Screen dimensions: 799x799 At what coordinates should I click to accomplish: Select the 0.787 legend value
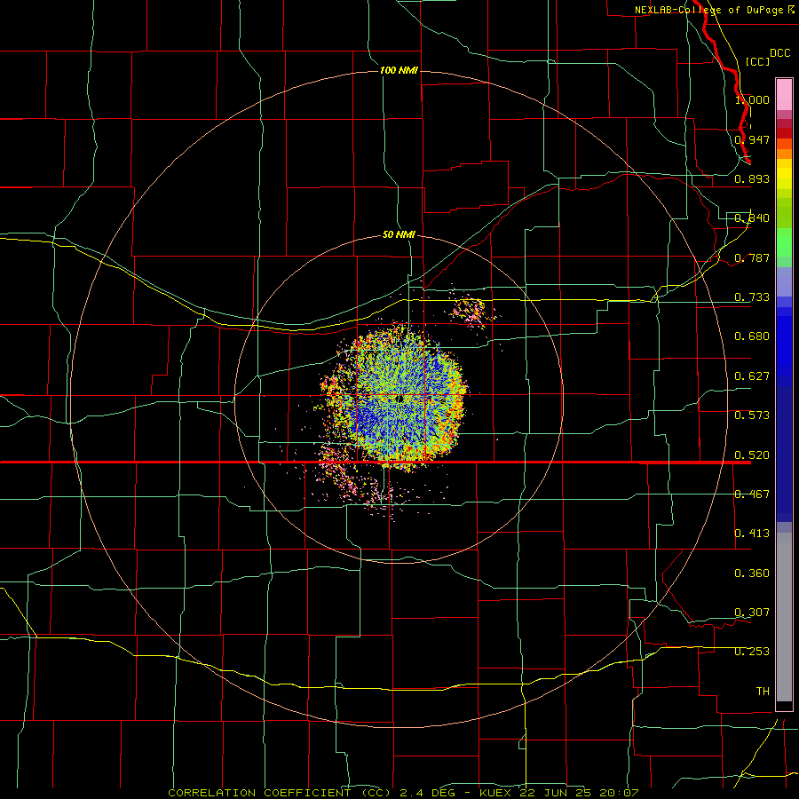pyautogui.click(x=752, y=257)
